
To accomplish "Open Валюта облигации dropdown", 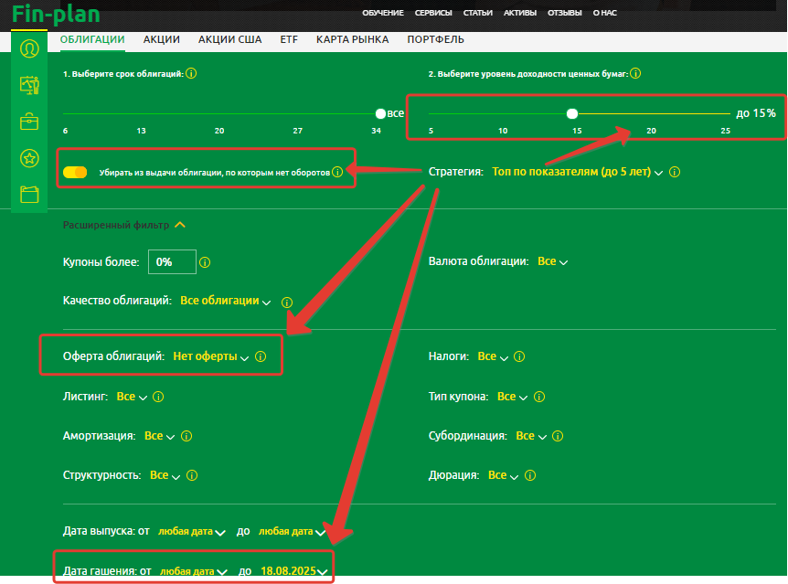I will pyautogui.click(x=552, y=262).
